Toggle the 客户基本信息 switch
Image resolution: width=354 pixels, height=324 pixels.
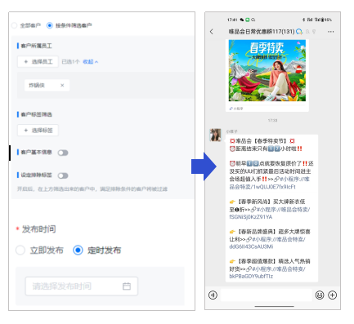63,153
